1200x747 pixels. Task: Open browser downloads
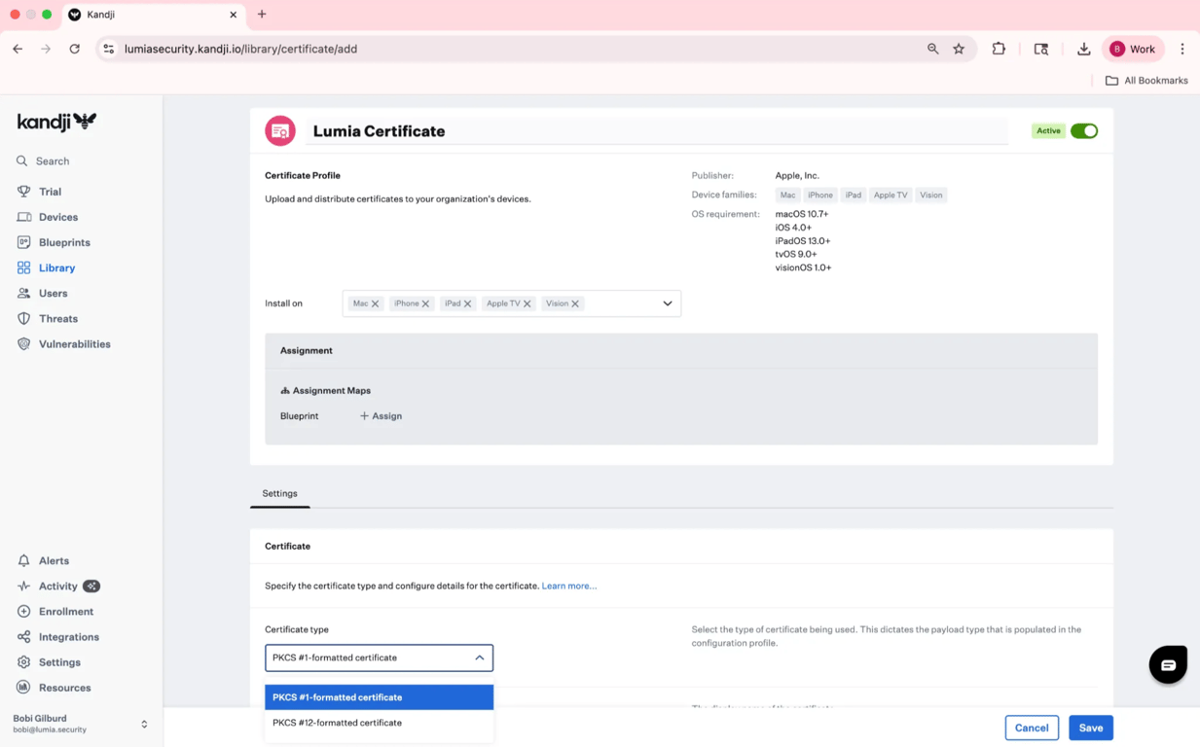tap(1083, 49)
